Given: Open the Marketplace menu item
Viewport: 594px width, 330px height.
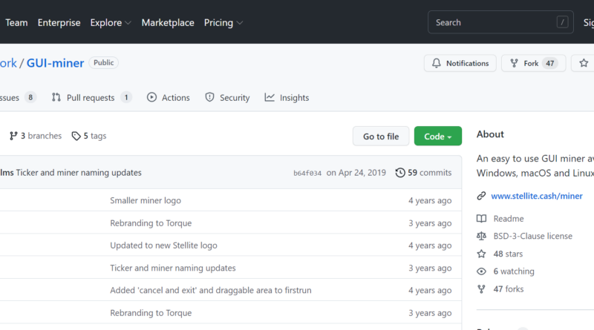Looking at the screenshot, I should tap(168, 23).
